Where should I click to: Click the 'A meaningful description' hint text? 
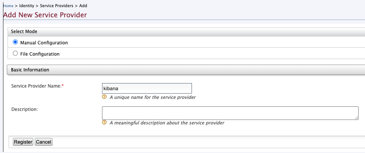[167, 123]
